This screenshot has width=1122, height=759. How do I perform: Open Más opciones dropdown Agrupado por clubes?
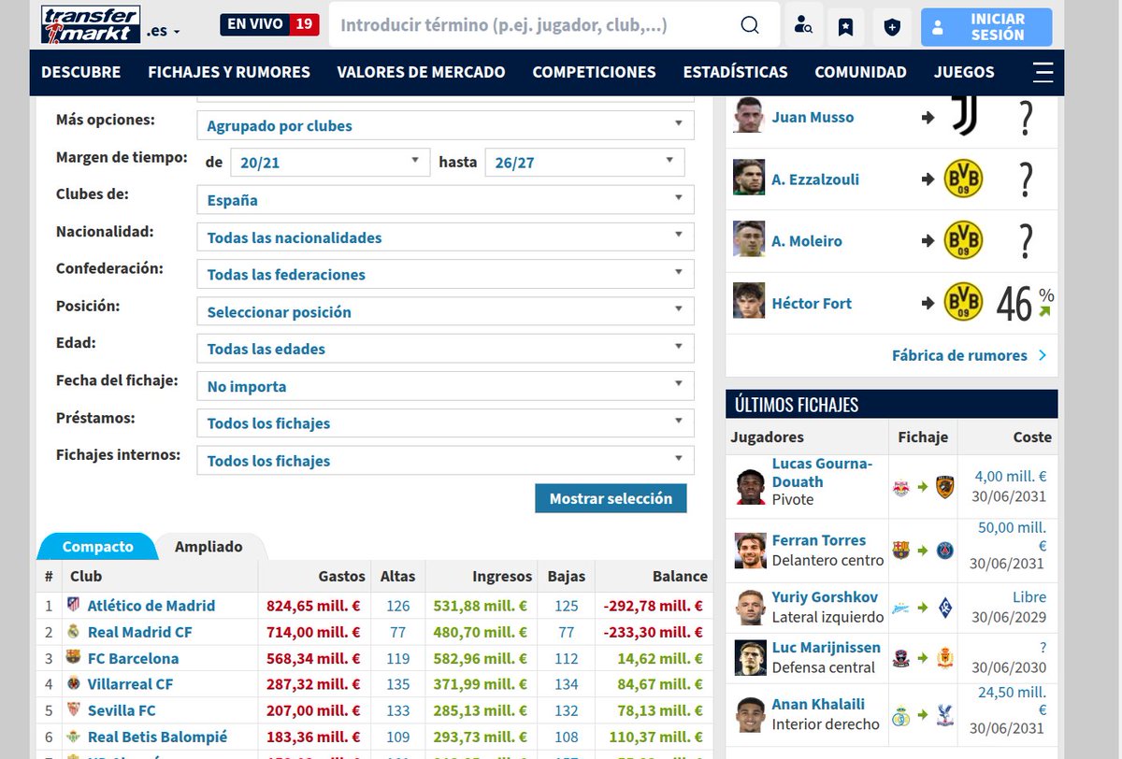click(445, 125)
